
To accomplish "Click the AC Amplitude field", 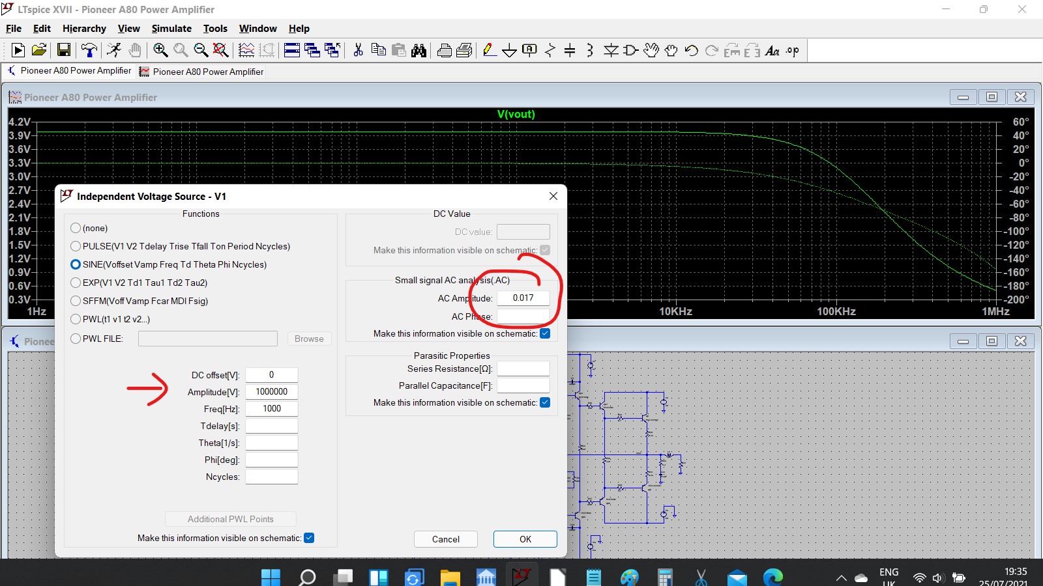I will click(x=523, y=298).
